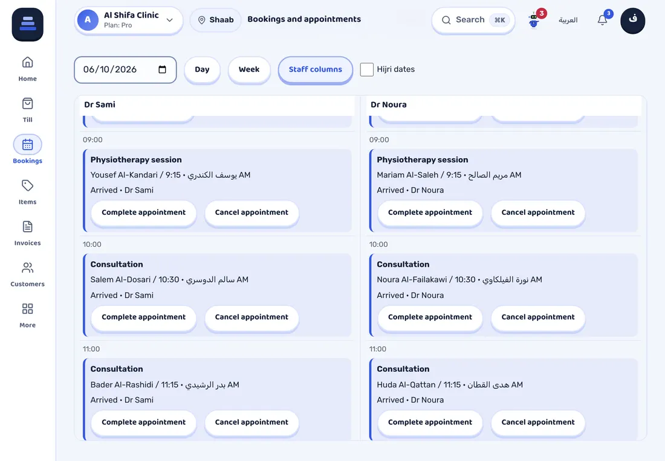This screenshot has height=461, width=665.
Task: Click the ⌘K shortcut badge
Action: point(499,20)
